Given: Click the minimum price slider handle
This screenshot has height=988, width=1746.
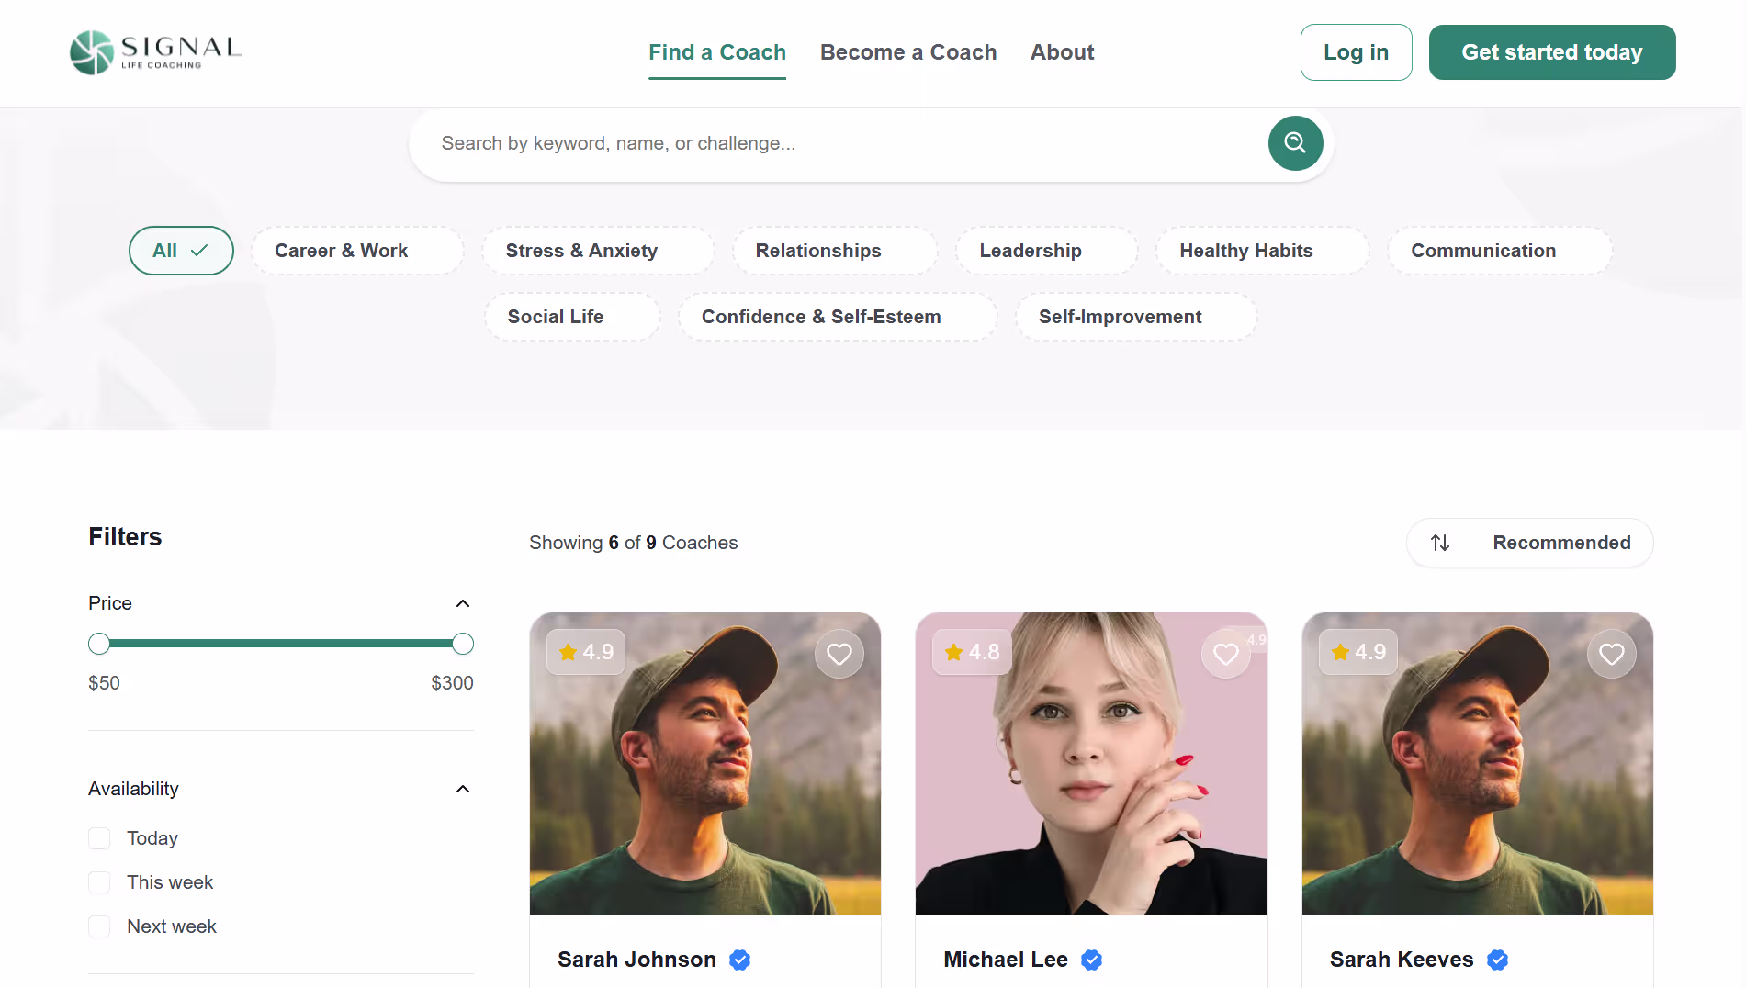Looking at the screenshot, I should coord(99,644).
